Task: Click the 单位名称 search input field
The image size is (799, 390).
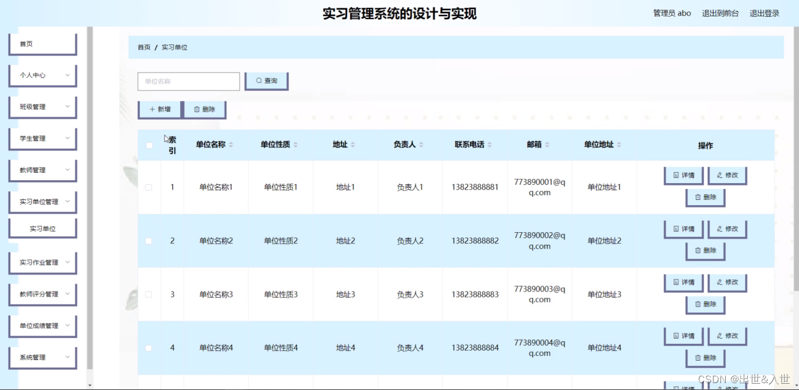Action: point(188,81)
